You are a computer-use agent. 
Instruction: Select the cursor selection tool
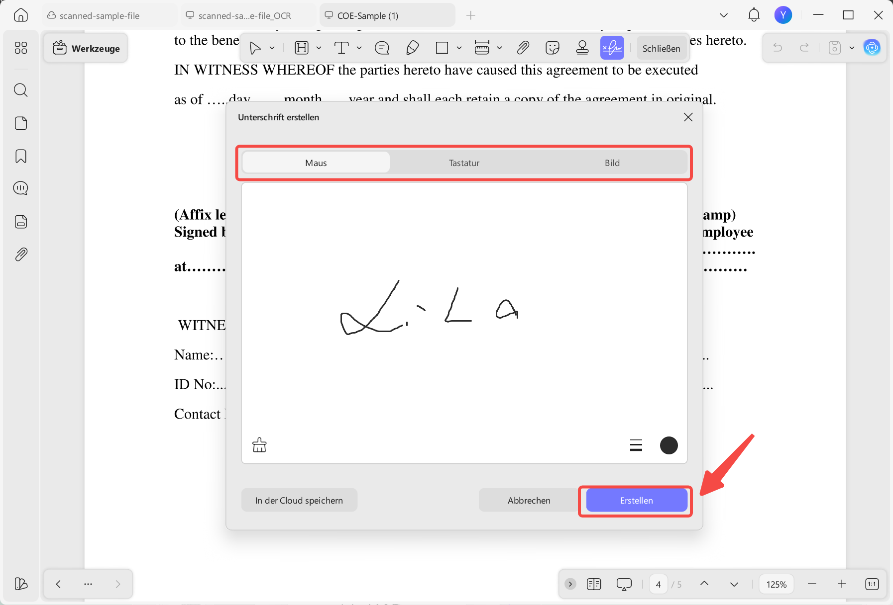(255, 48)
